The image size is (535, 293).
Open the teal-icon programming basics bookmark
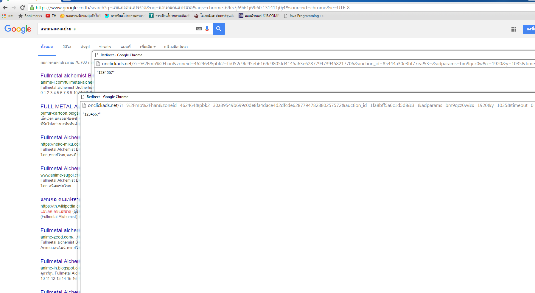(170, 16)
